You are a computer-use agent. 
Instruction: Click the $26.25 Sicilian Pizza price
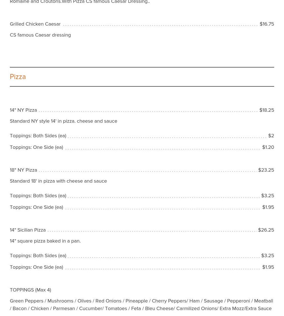(266, 230)
